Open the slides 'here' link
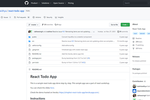The image size is (150, 100). pos(52,88)
